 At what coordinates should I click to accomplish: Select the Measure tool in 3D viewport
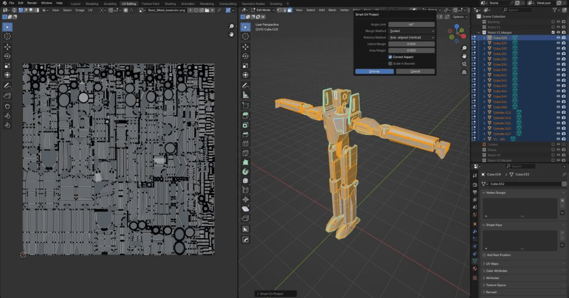coord(246,95)
